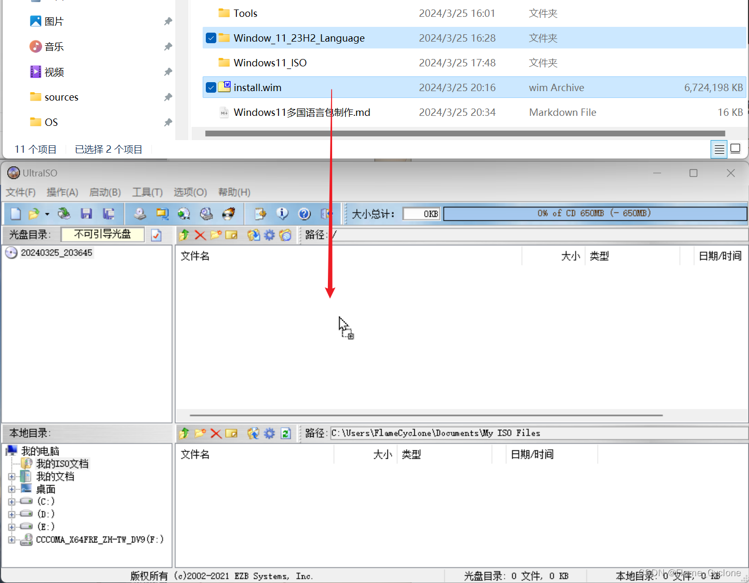Click Up folder icon in disc pane toolbar
This screenshot has height=583, width=749.
tap(184, 235)
